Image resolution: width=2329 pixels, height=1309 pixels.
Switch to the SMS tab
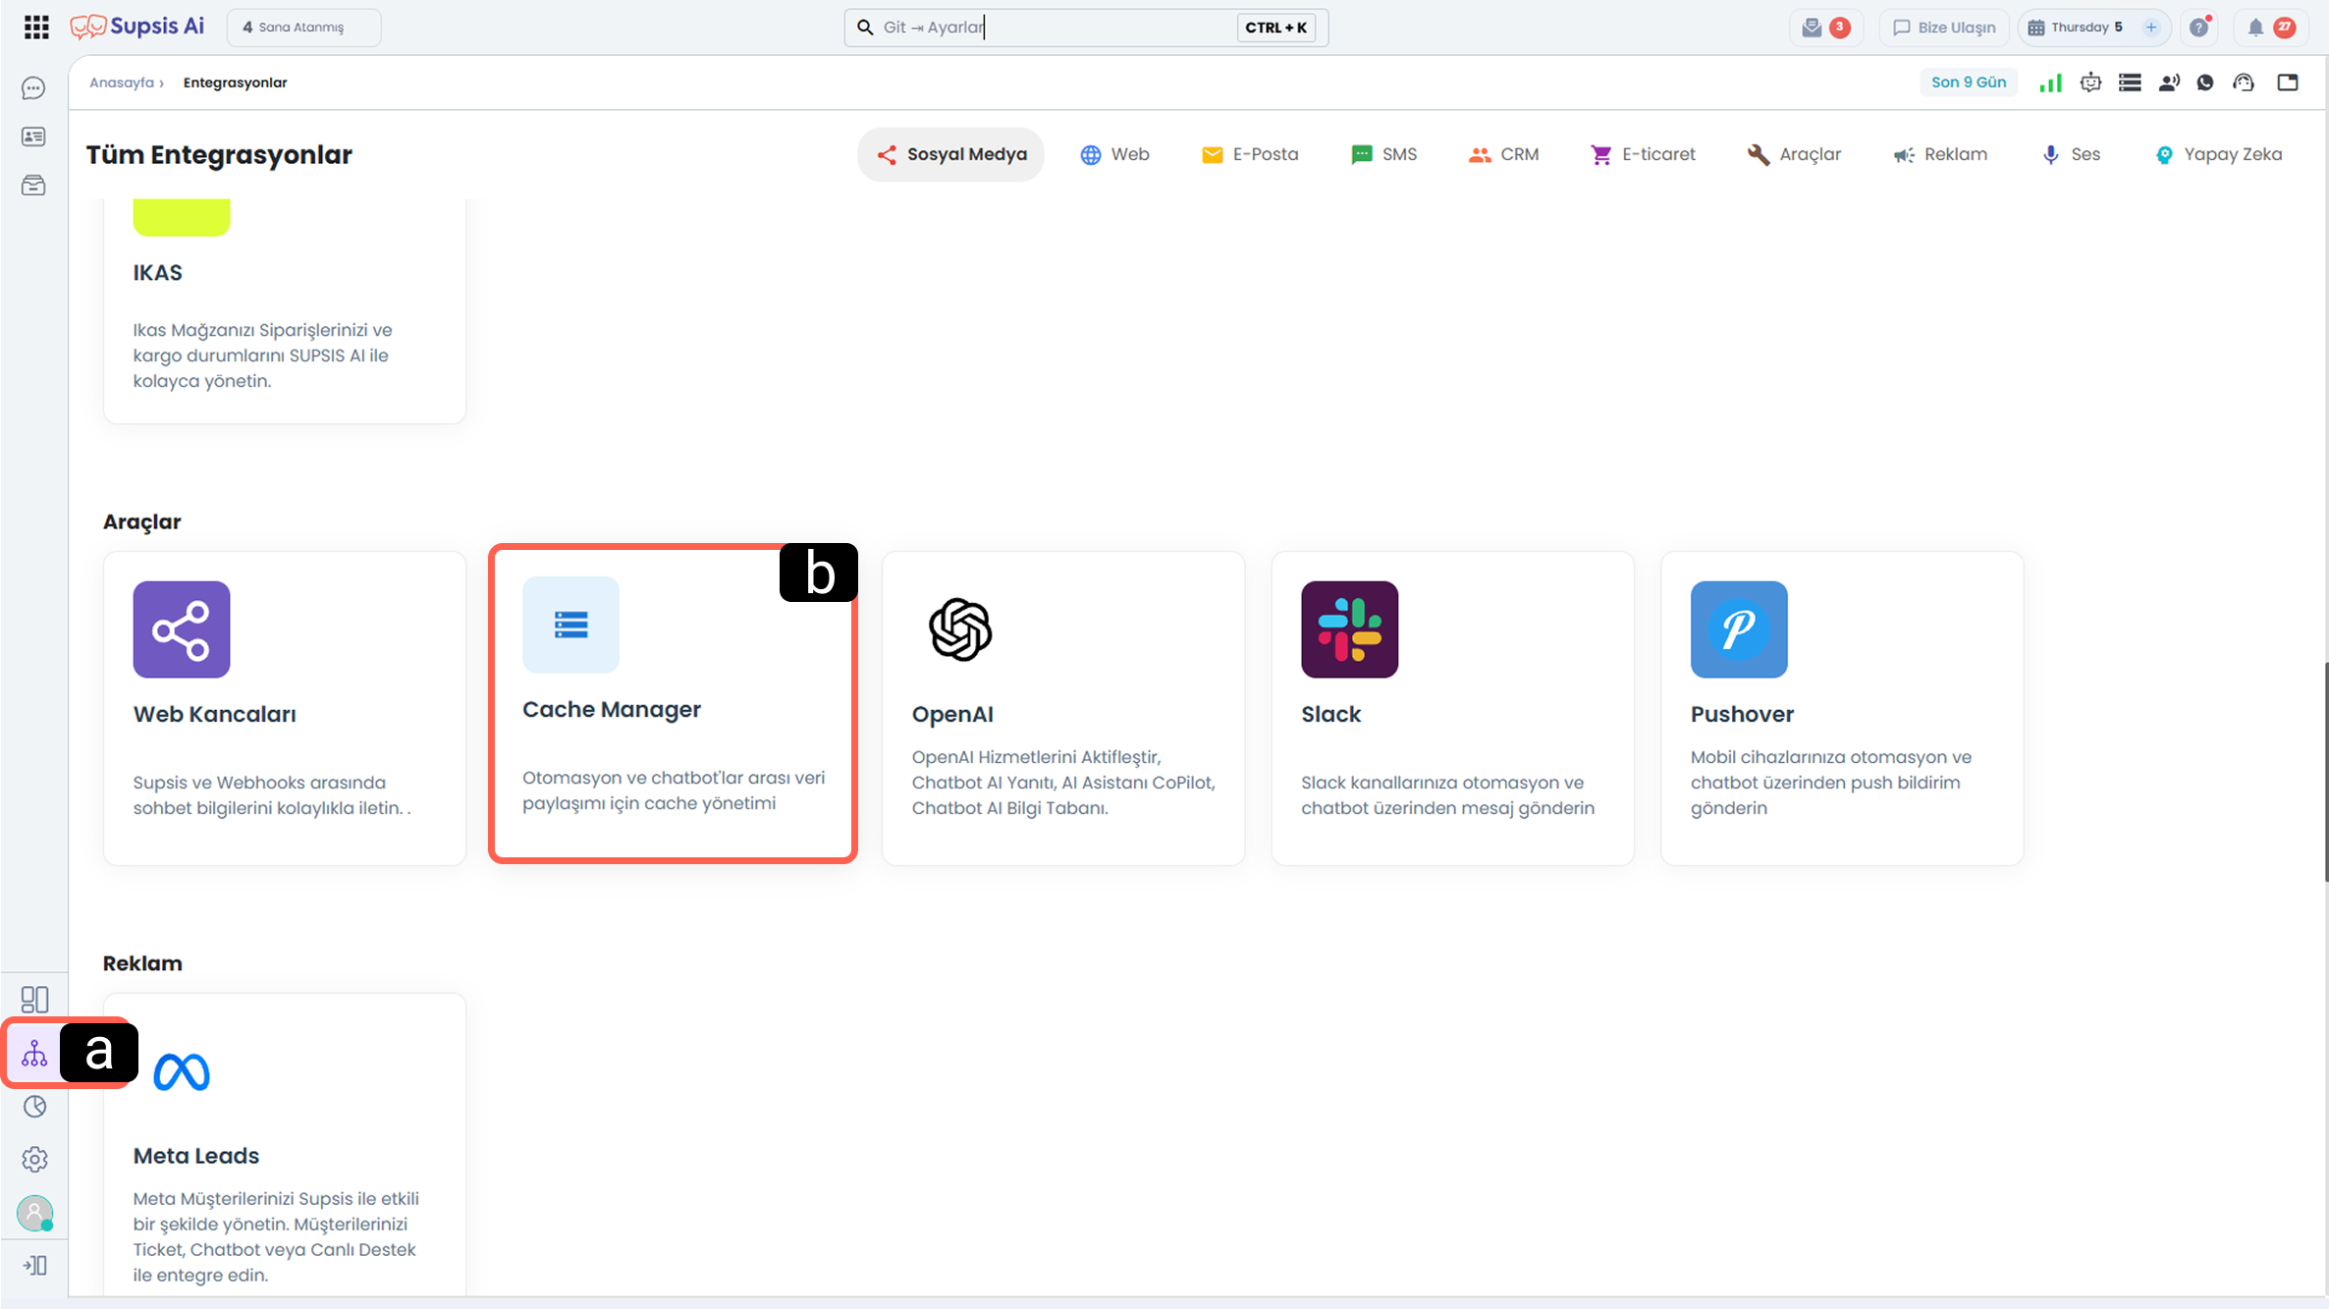tap(1384, 154)
